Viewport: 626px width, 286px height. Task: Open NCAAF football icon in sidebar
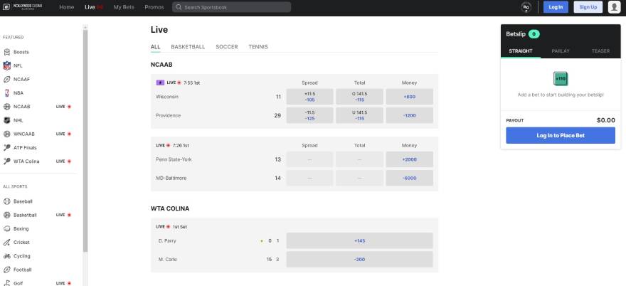[7, 79]
